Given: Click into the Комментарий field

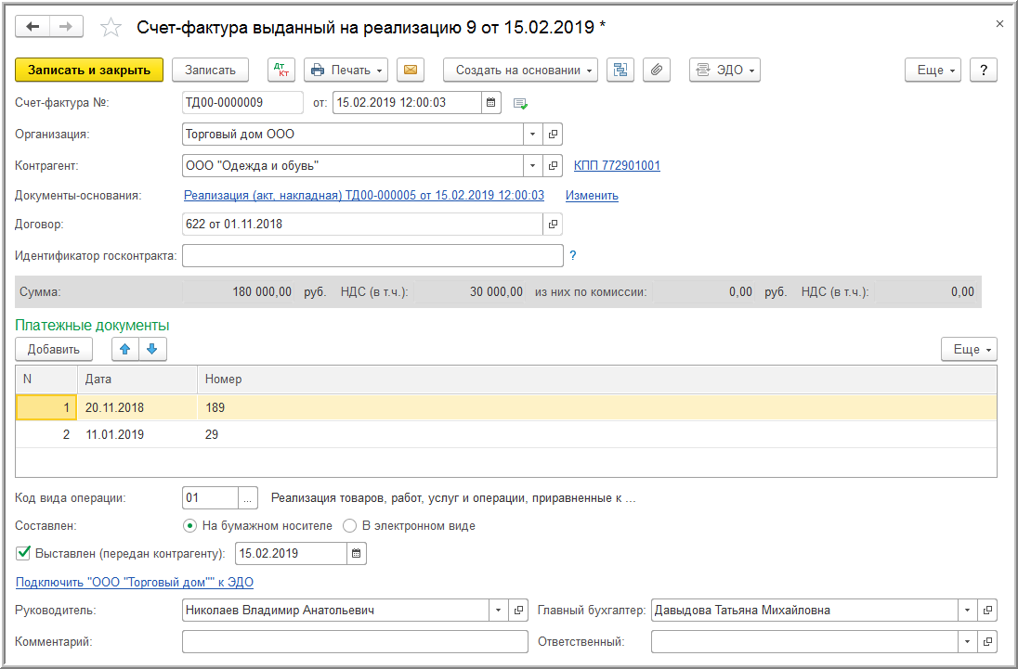Looking at the screenshot, I should 355,642.
